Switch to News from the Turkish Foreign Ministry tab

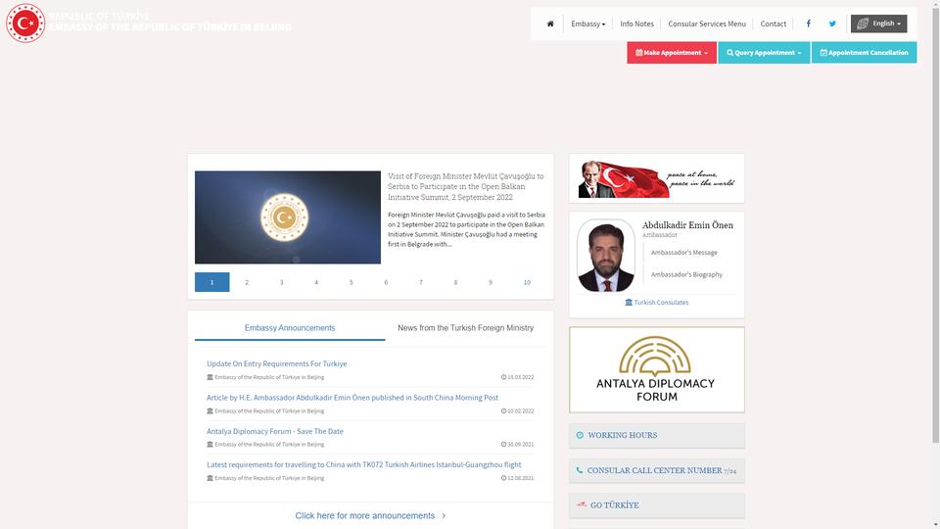pos(465,328)
